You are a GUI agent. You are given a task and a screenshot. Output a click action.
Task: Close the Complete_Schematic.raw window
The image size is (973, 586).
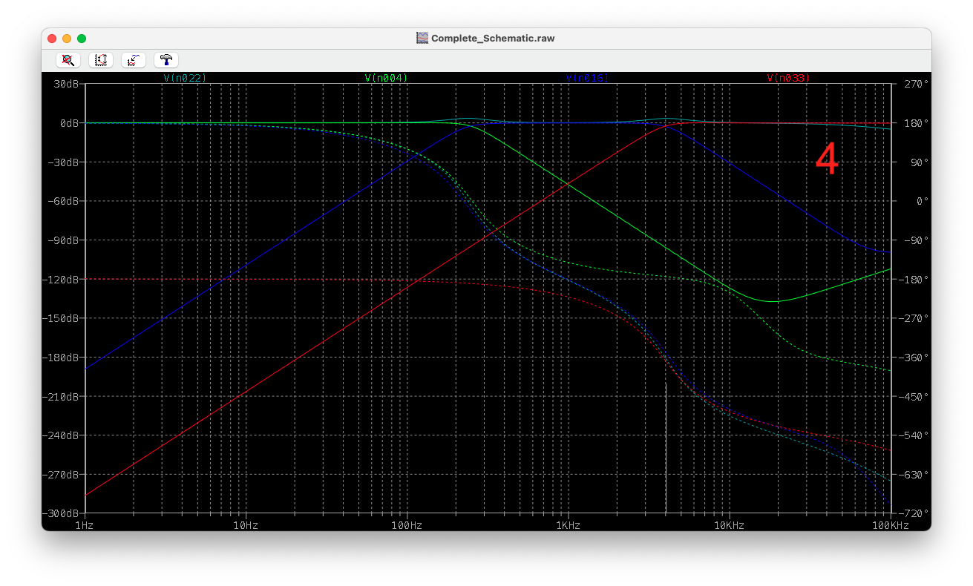52,39
